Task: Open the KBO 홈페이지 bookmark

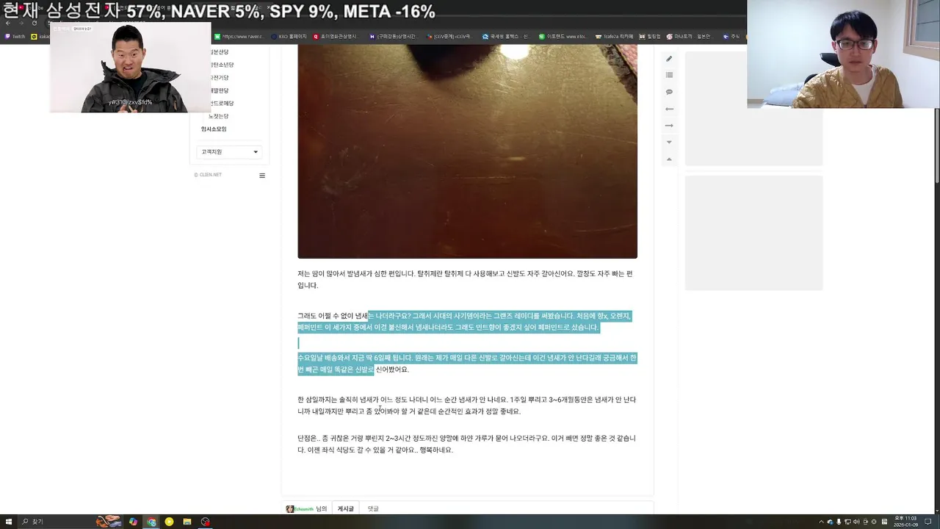Action: (289, 36)
